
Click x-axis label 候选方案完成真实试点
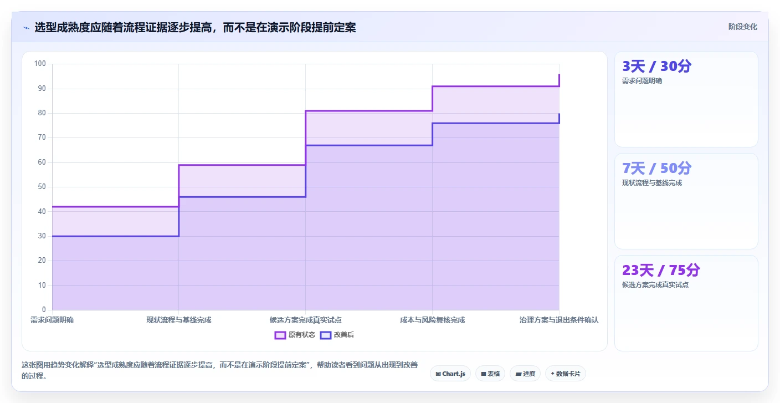point(305,320)
